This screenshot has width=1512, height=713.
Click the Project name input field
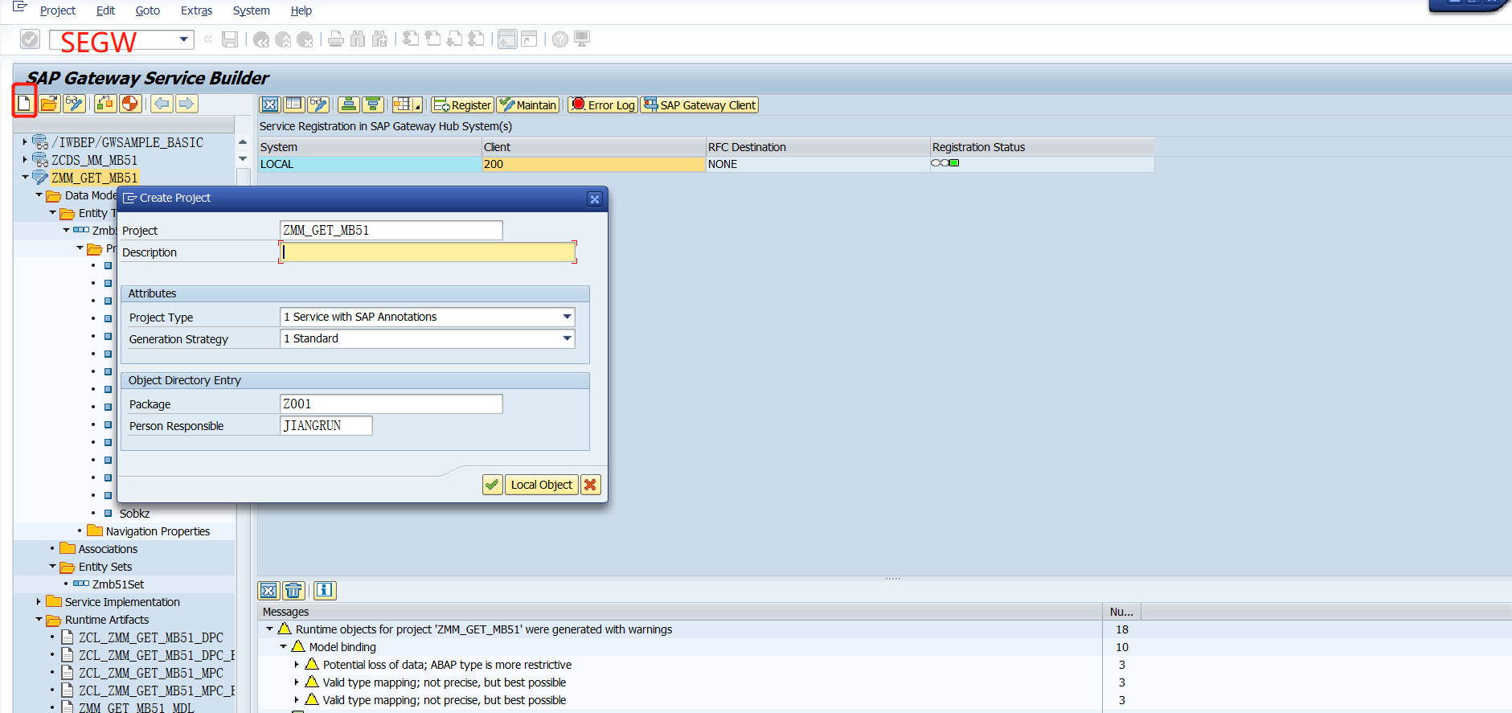click(x=391, y=231)
